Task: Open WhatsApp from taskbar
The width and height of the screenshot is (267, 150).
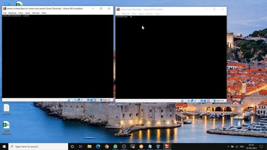Action: tap(115, 146)
